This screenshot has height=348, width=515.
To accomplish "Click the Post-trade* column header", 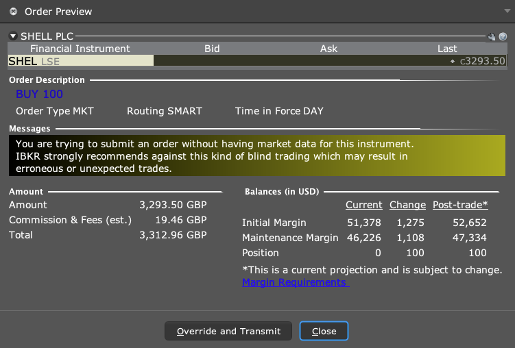I will [x=460, y=205].
